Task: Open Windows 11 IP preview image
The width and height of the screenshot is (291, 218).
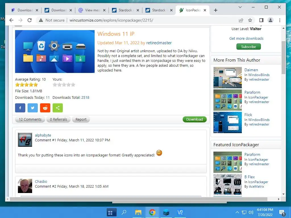Action: point(55,52)
